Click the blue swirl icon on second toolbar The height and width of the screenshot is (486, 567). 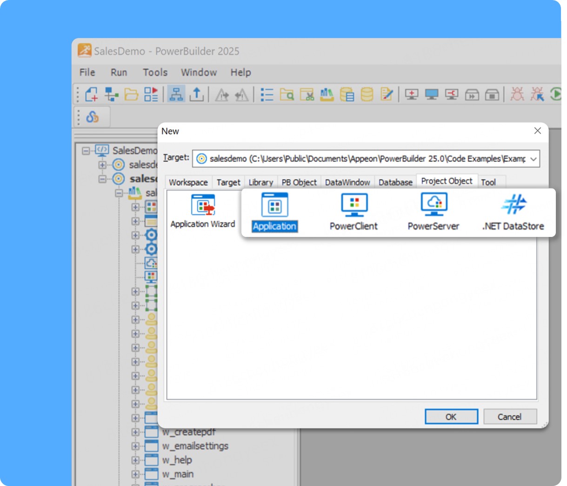coord(93,117)
